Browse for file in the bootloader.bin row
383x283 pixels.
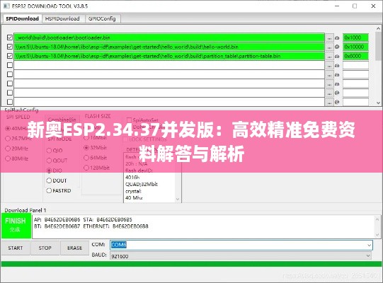tap(329, 37)
